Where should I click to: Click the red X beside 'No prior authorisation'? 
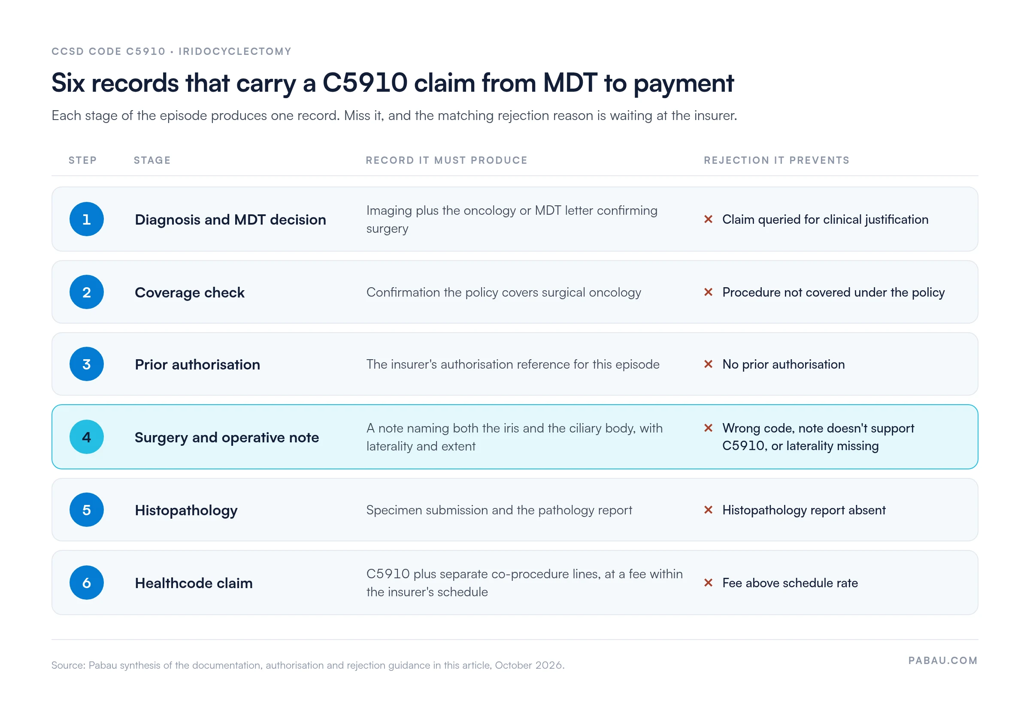pyautogui.click(x=709, y=364)
